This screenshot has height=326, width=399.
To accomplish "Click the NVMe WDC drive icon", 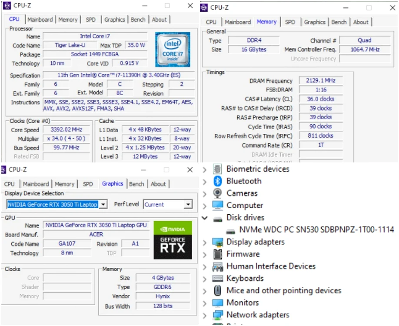I will pyautogui.click(x=230, y=231).
